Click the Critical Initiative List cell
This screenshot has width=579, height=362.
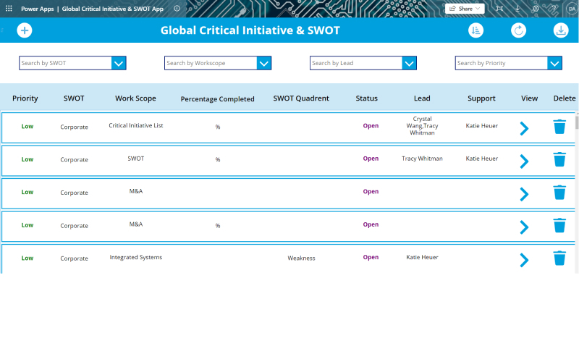click(136, 125)
